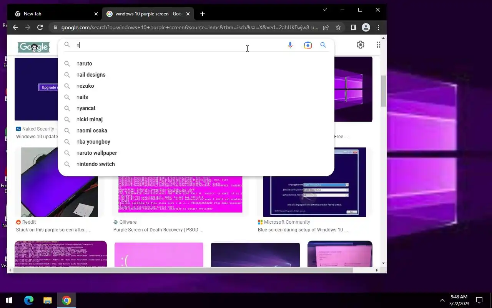
Task: Click the vertical scrollbar thumb
Action: coord(383,91)
